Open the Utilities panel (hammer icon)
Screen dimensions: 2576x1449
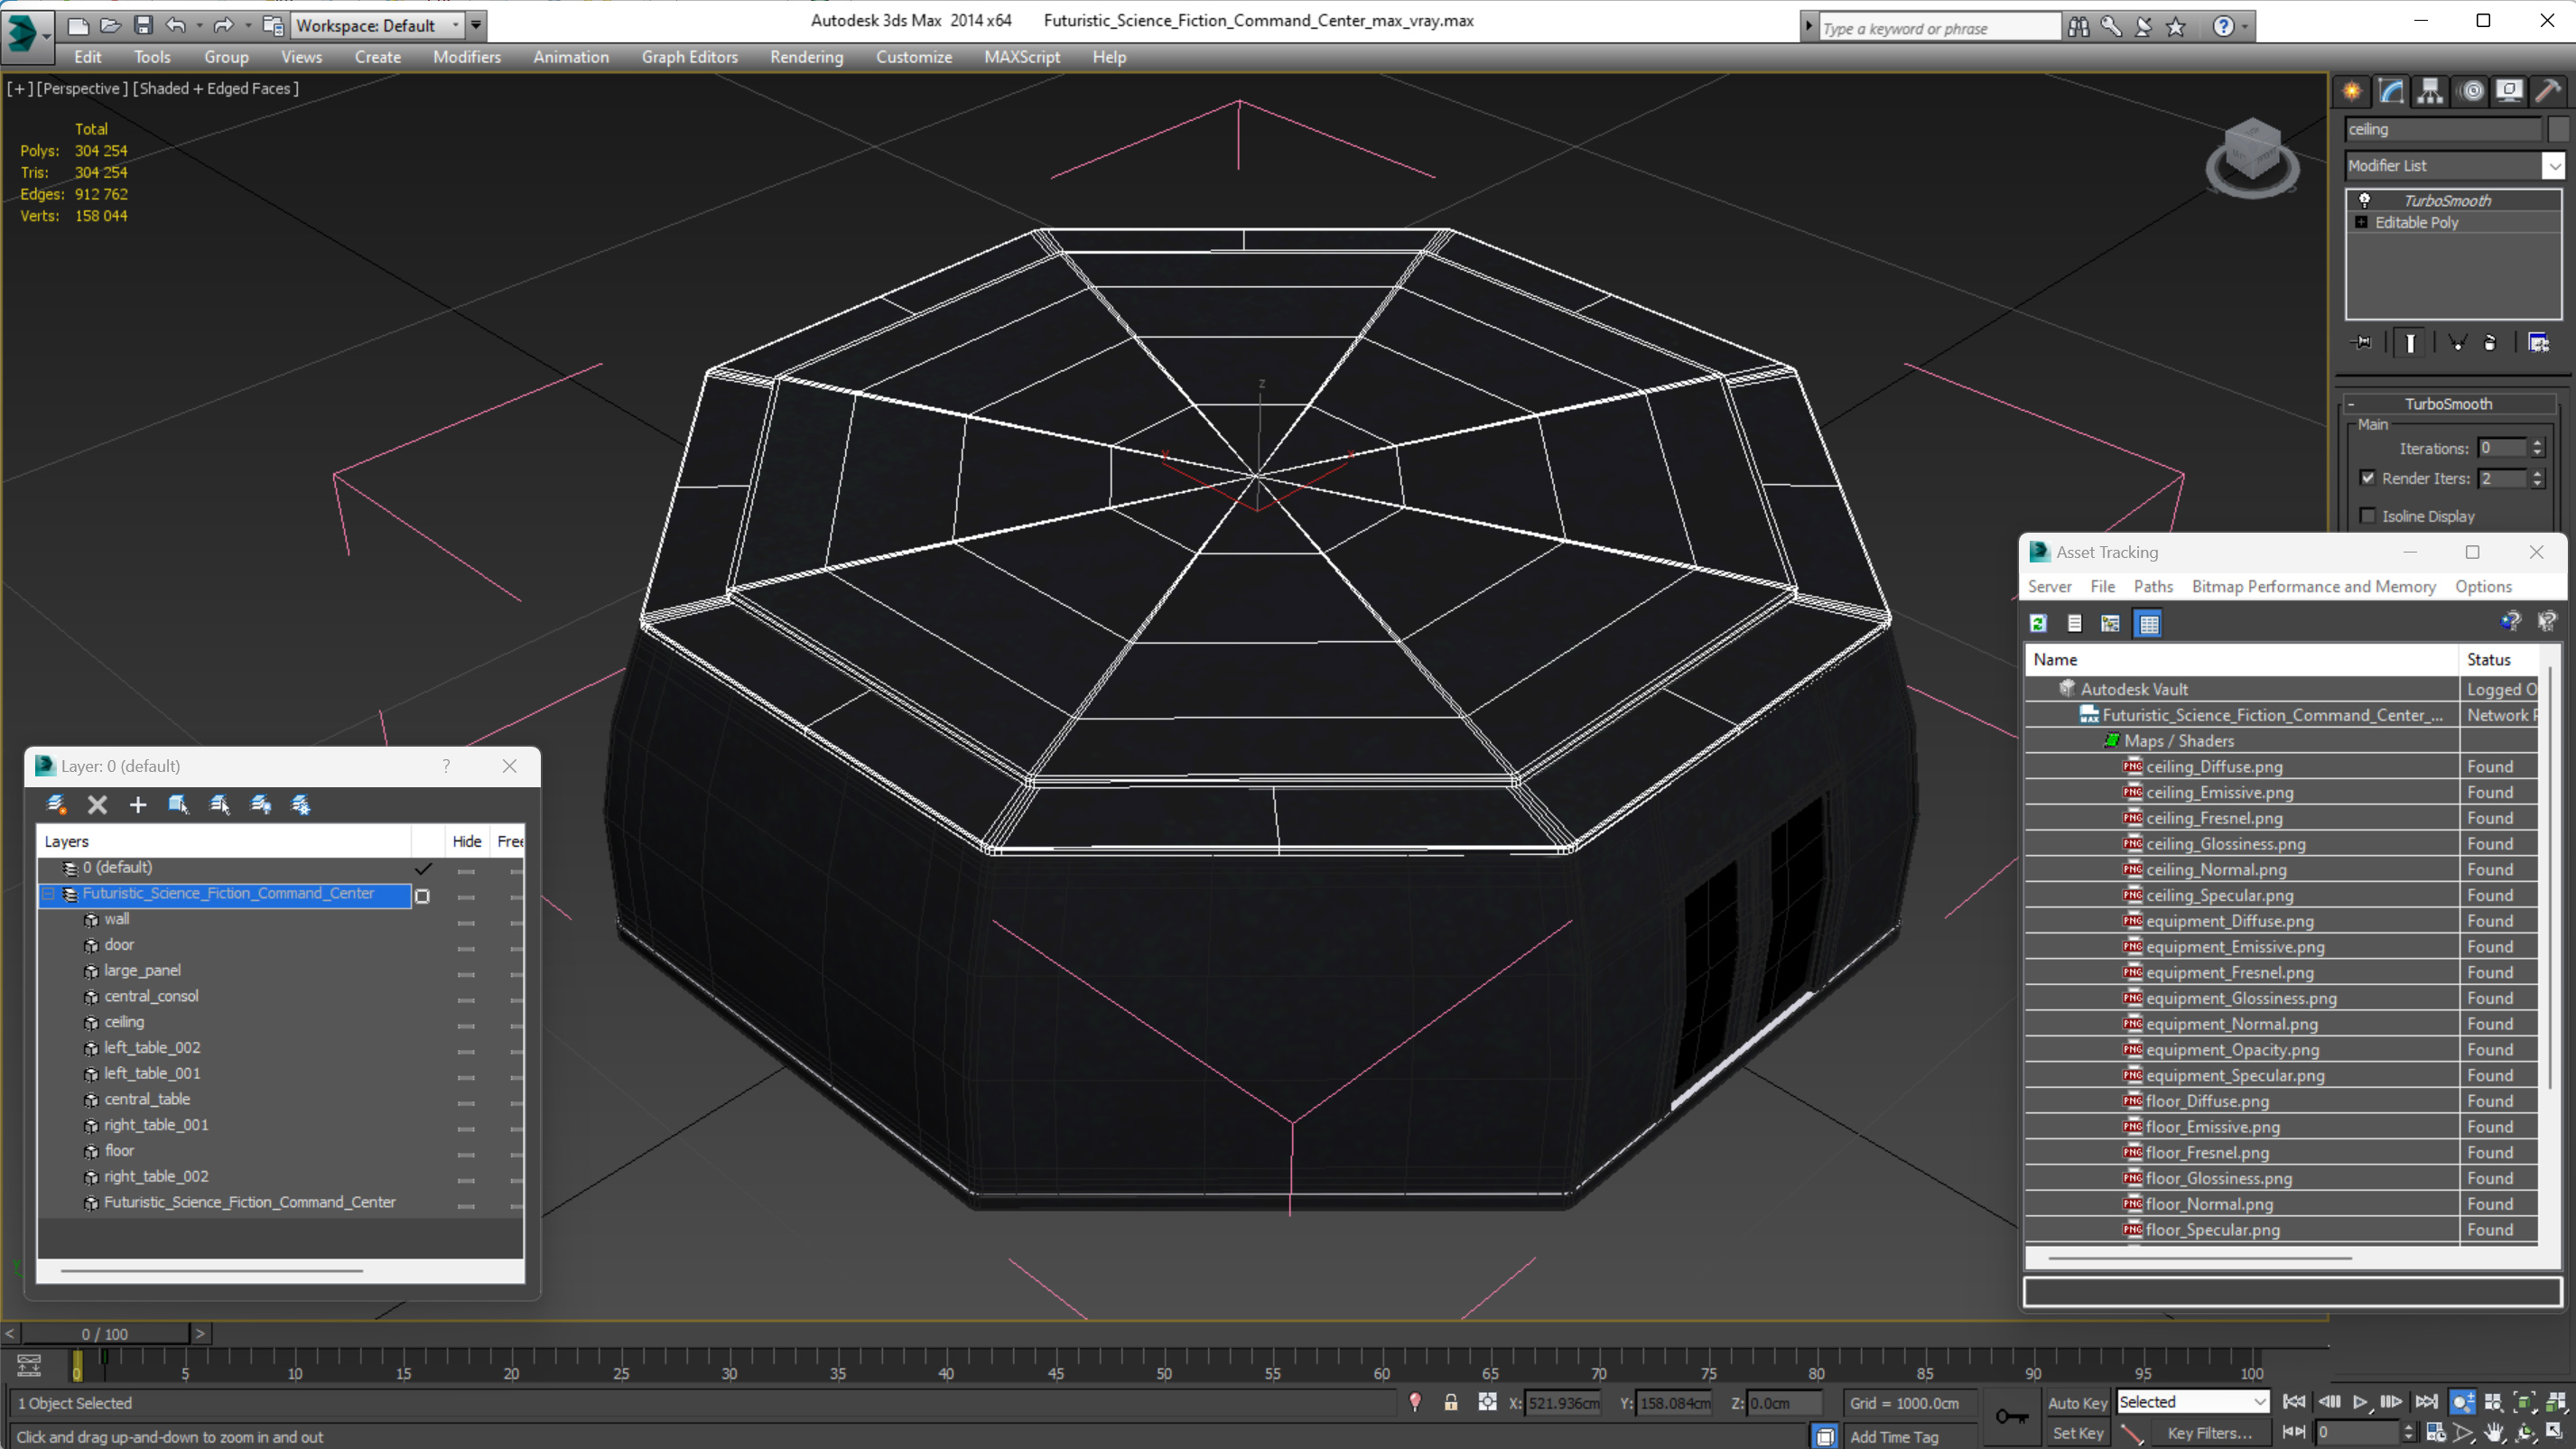click(x=2548, y=92)
